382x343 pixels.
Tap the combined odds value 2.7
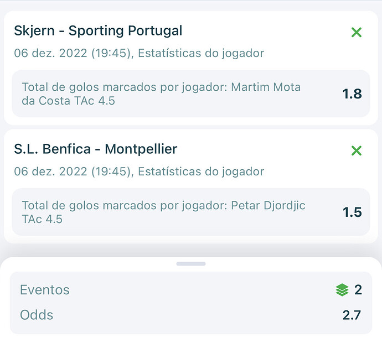click(352, 315)
